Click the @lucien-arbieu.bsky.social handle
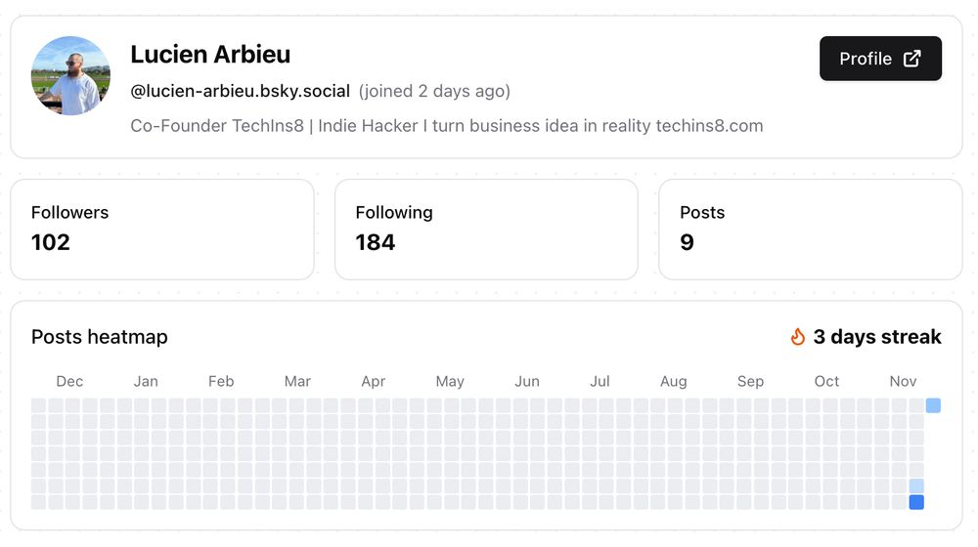This screenshot has height=547, width=978. click(240, 91)
